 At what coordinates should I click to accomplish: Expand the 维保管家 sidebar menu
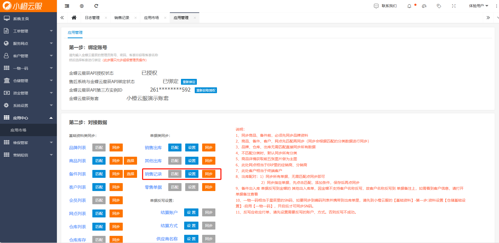coord(28,142)
